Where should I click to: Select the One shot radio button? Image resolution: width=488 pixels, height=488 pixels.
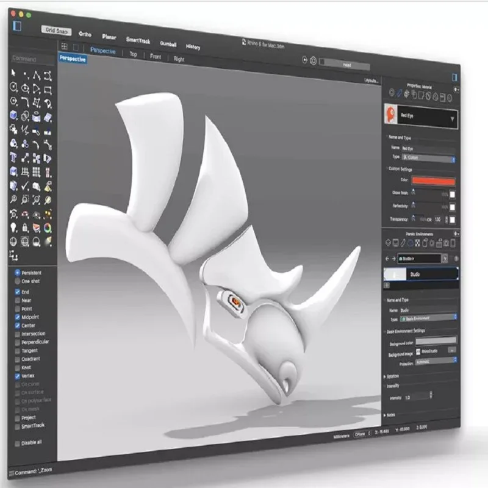pos(18,281)
